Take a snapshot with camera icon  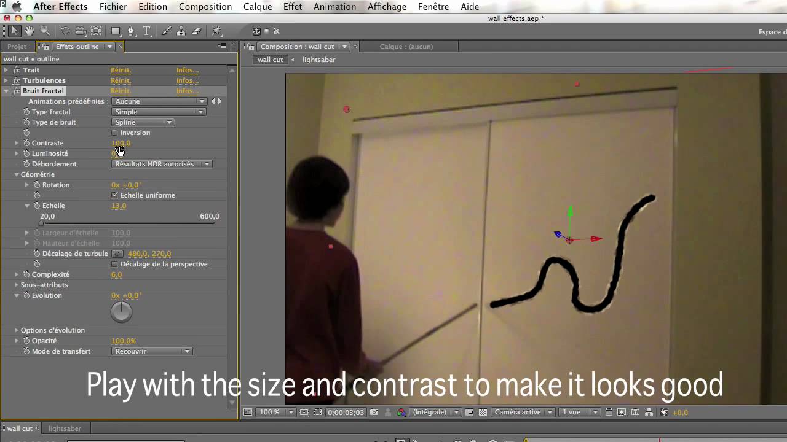click(374, 413)
